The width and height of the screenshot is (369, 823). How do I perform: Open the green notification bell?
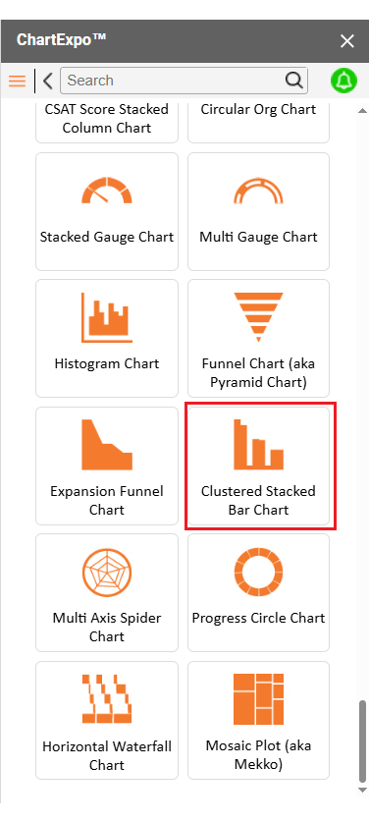pos(343,81)
